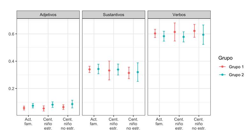
Task: Click the Grupo 1 legend label text
Action: tap(237, 67)
